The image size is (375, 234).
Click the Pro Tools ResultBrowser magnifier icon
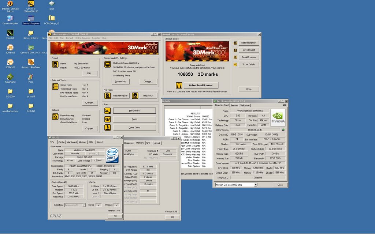[x=107, y=96]
